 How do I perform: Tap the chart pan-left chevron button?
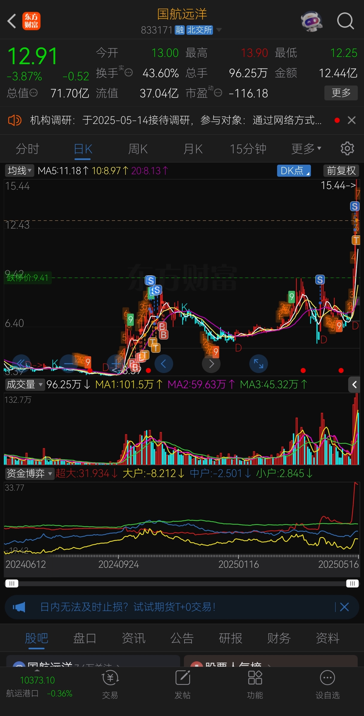[x=164, y=364]
